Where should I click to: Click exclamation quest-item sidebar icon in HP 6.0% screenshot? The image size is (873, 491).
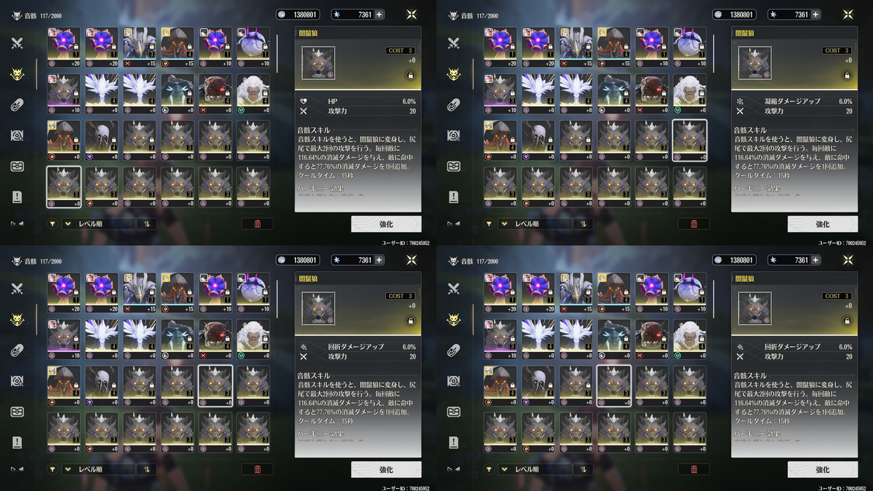[16, 196]
